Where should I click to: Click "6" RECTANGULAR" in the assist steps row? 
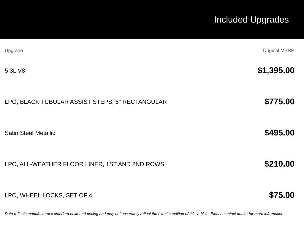[x=141, y=102]
